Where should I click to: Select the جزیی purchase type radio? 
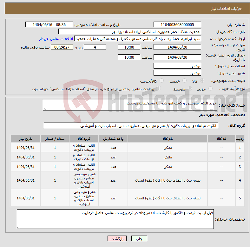210,88
